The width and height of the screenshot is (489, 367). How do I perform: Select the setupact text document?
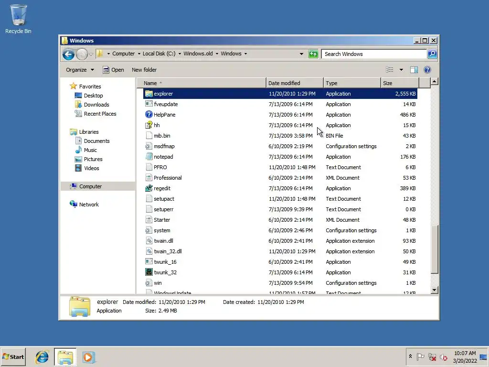[x=280, y=199]
